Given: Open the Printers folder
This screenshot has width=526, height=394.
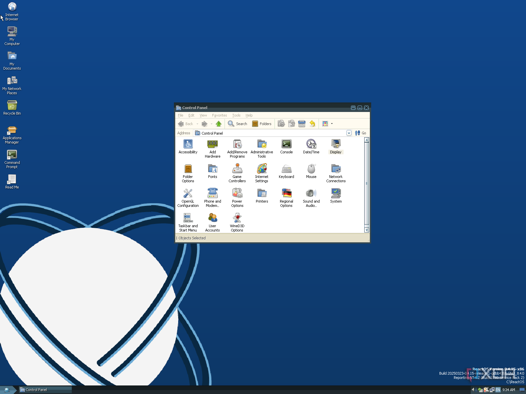Looking at the screenshot, I should tap(262, 196).
